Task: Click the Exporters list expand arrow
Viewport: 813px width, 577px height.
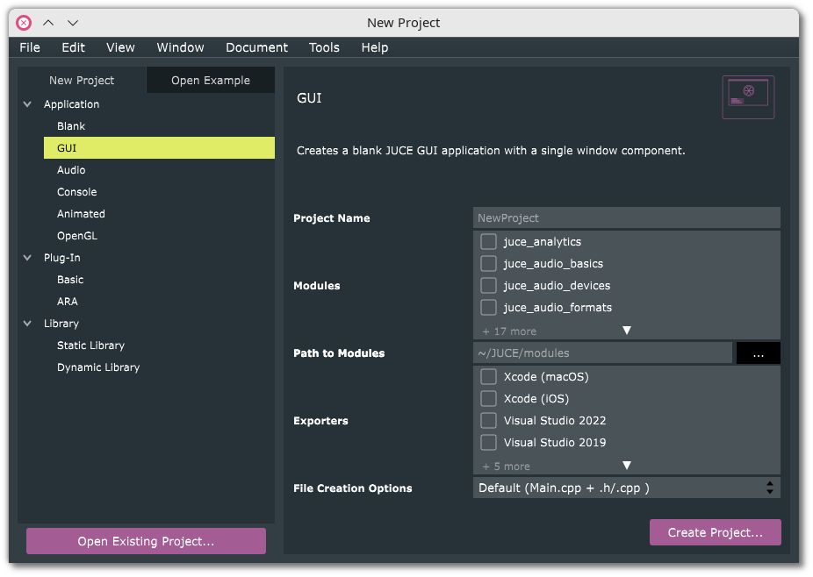Action: click(x=627, y=466)
